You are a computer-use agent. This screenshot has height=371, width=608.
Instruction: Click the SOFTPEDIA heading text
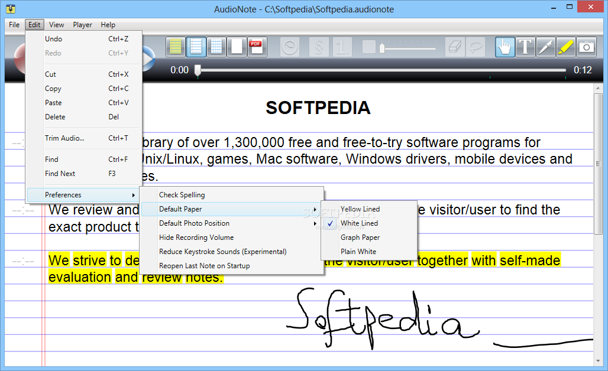[x=318, y=108]
